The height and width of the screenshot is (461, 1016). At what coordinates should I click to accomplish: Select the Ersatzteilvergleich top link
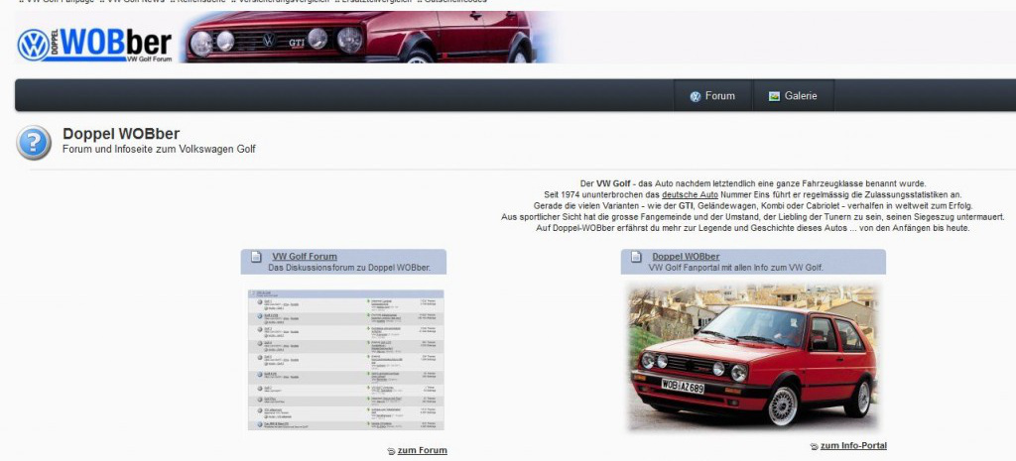[375, 2]
